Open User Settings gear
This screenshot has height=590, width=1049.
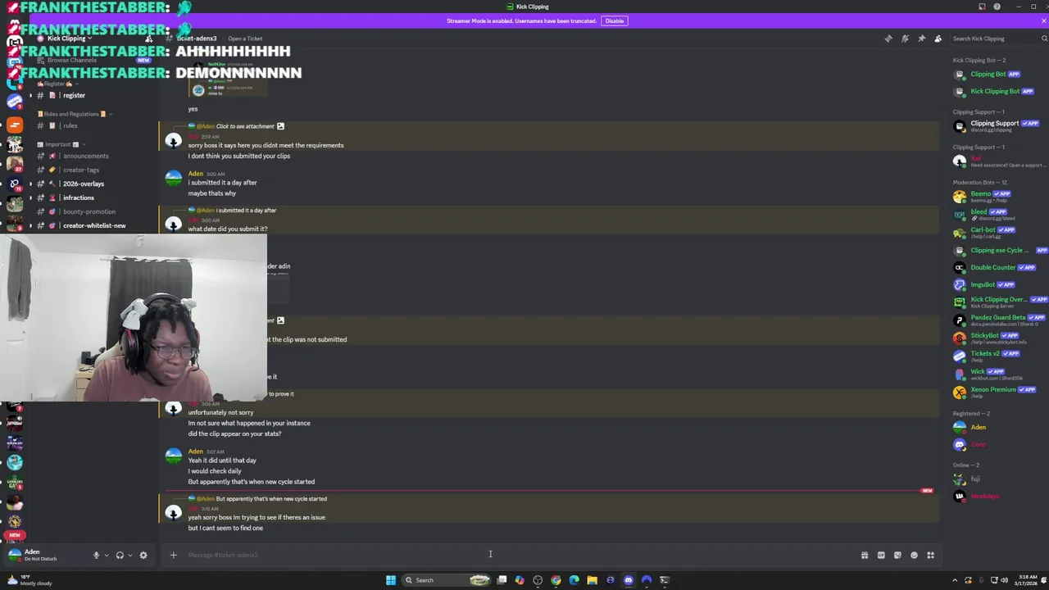click(143, 556)
